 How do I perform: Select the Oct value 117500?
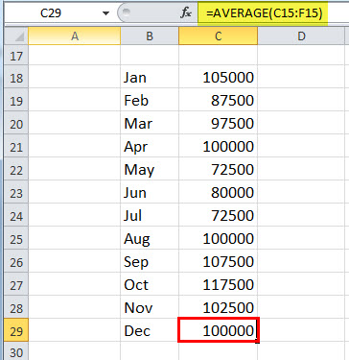click(x=218, y=284)
